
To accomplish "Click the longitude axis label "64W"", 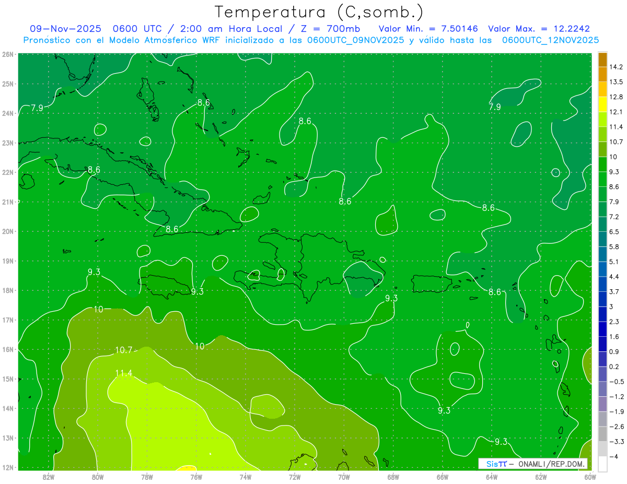I will [x=492, y=477].
